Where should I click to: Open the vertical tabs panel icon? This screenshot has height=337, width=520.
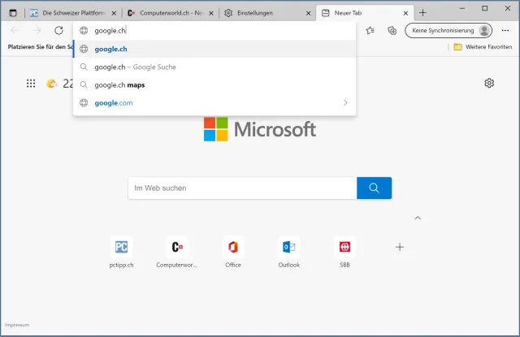[13, 13]
